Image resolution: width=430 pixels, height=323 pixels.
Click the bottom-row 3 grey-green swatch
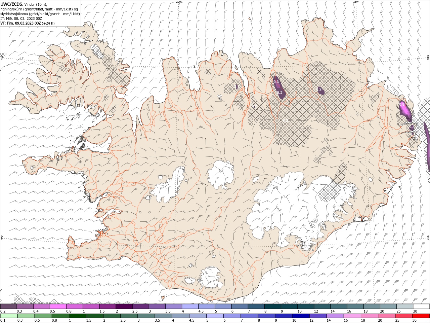(146, 316)
